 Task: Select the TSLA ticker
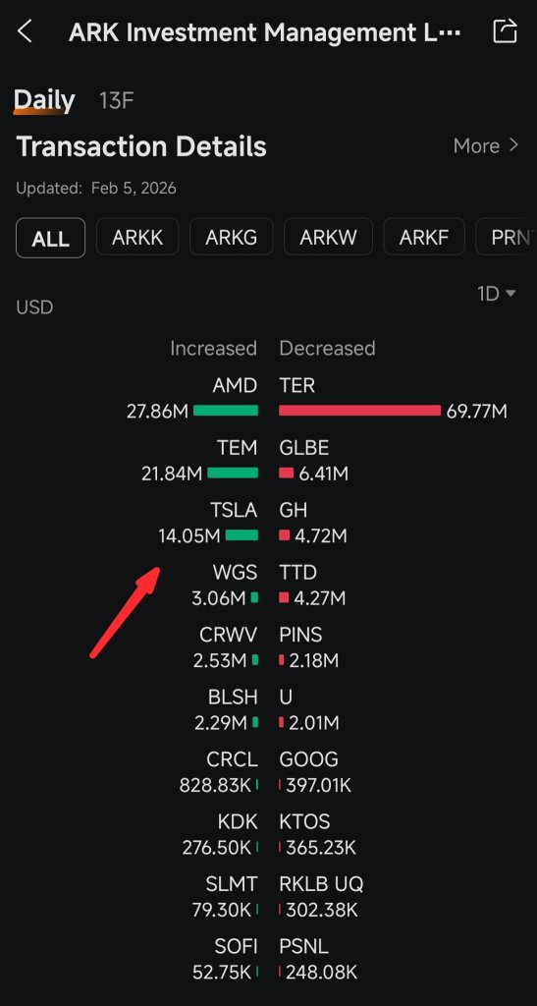[x=234, y=510]
